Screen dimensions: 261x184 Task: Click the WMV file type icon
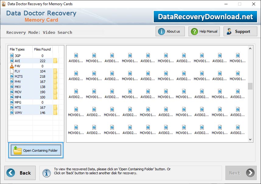[12, 113]
